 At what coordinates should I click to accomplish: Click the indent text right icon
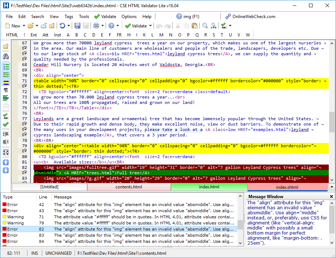(x=5, y=134)
